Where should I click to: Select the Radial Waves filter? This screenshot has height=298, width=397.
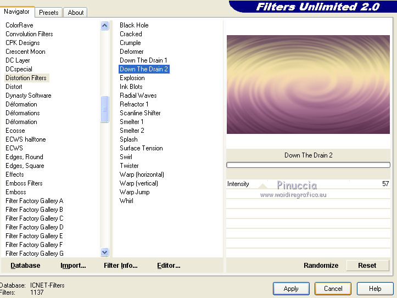(138, 95)
